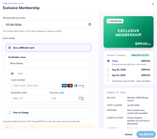
Task: Select the Card payment method tab
Action: [x=17, y=73]
